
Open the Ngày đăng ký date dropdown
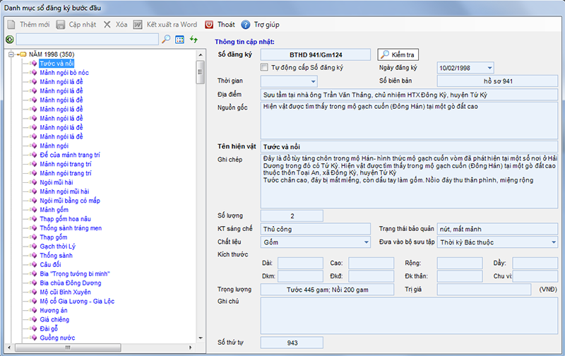tap(489, 68)
